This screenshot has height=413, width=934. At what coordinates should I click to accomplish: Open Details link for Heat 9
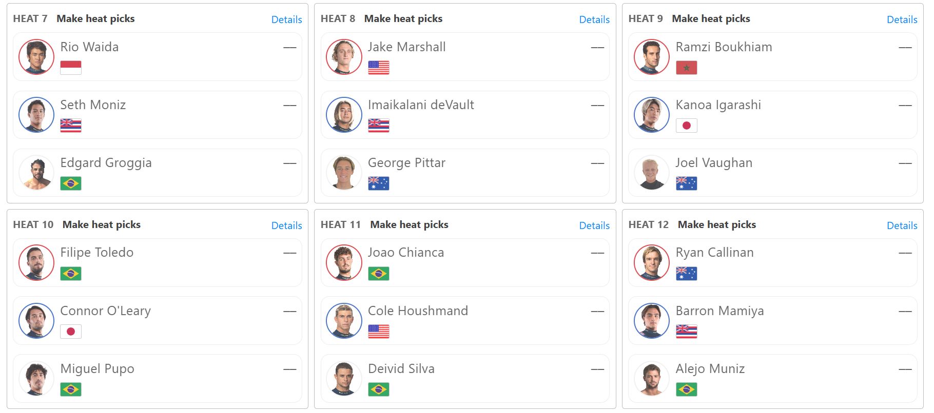tap(902, 19)
